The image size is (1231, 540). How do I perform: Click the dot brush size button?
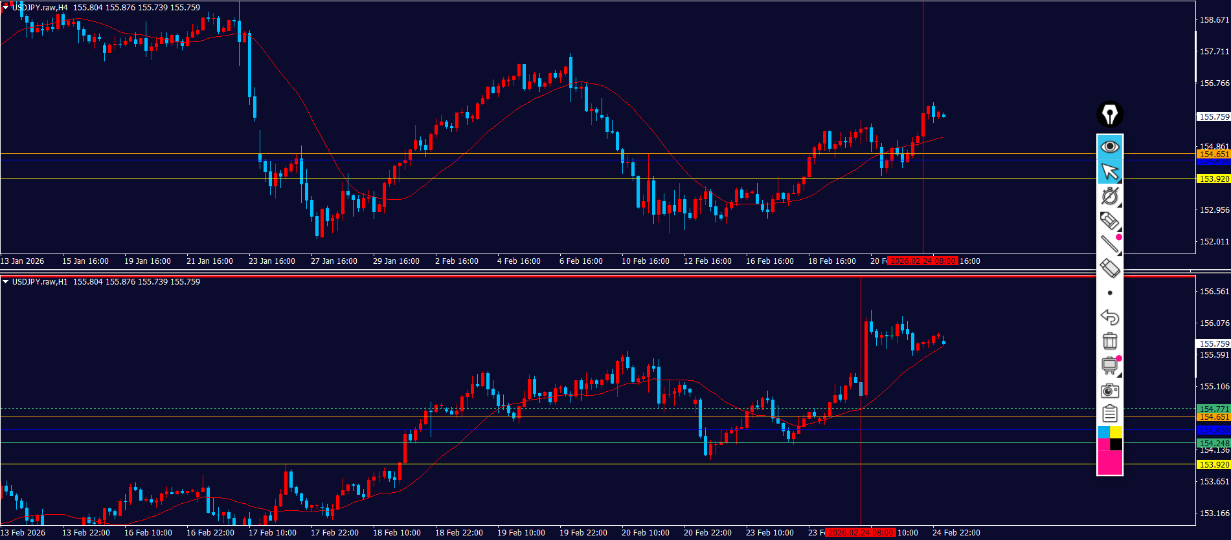[1110, 293]
